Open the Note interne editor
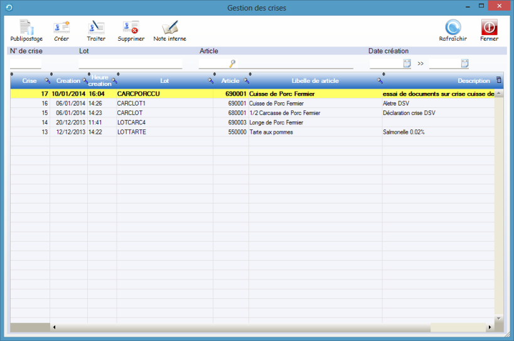 [169, 30]
